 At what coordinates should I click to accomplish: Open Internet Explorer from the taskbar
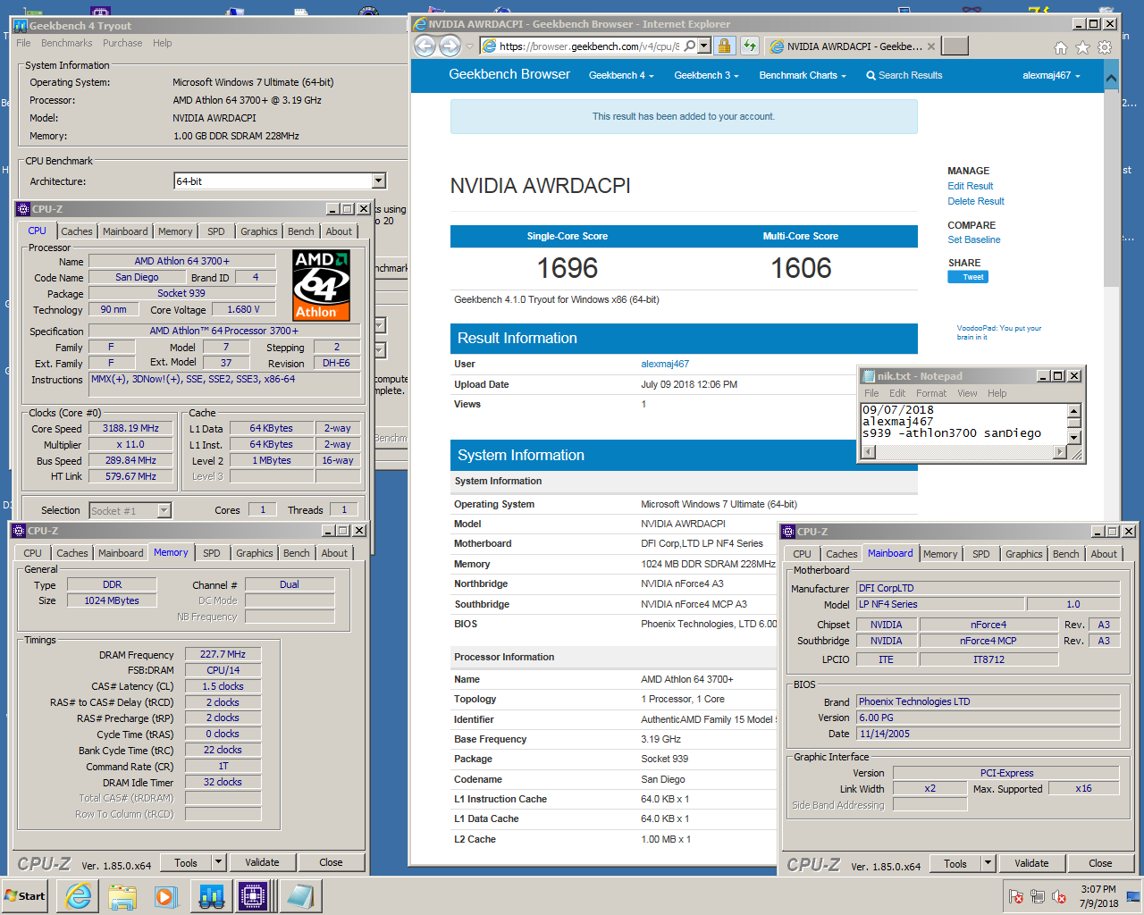coord(79,896)
